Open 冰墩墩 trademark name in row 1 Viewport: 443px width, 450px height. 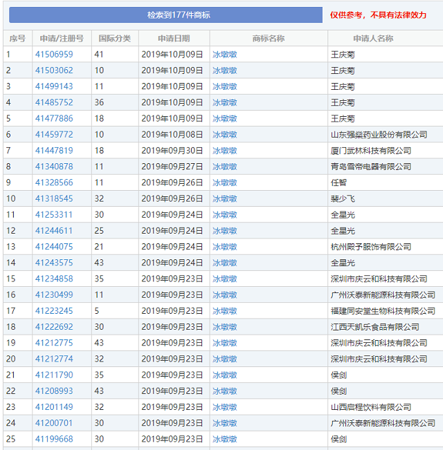224,54
